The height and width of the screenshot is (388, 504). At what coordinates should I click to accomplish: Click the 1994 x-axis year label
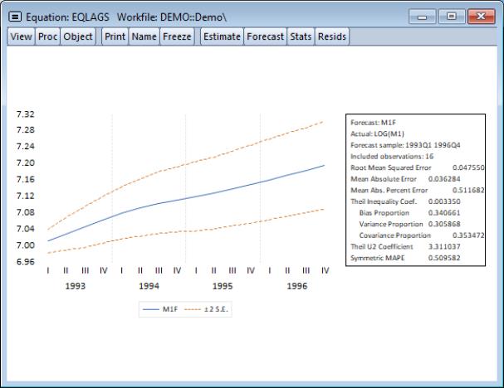click(149, 286)
